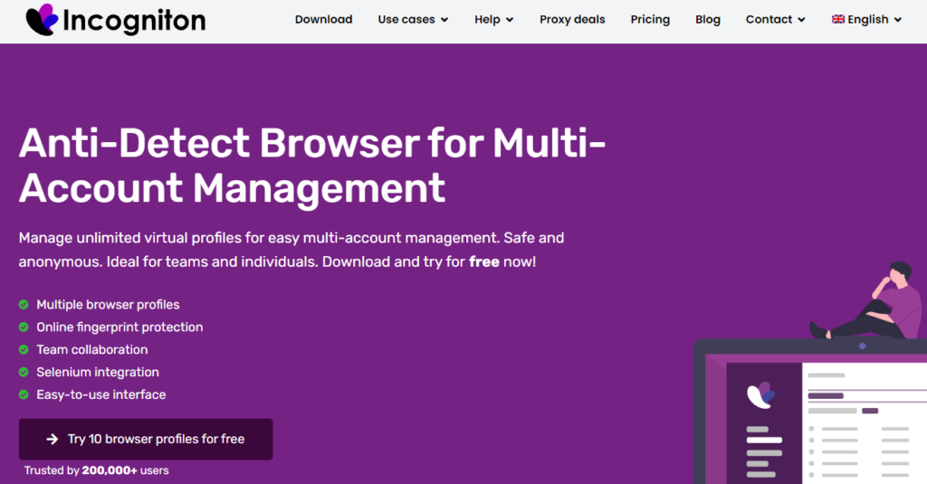Click the text Multiple browser profiles

coord(109,305)
